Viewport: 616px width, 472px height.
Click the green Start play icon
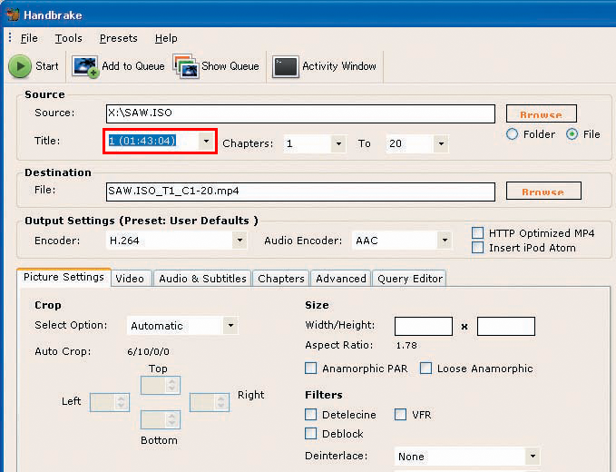(20, 66)
